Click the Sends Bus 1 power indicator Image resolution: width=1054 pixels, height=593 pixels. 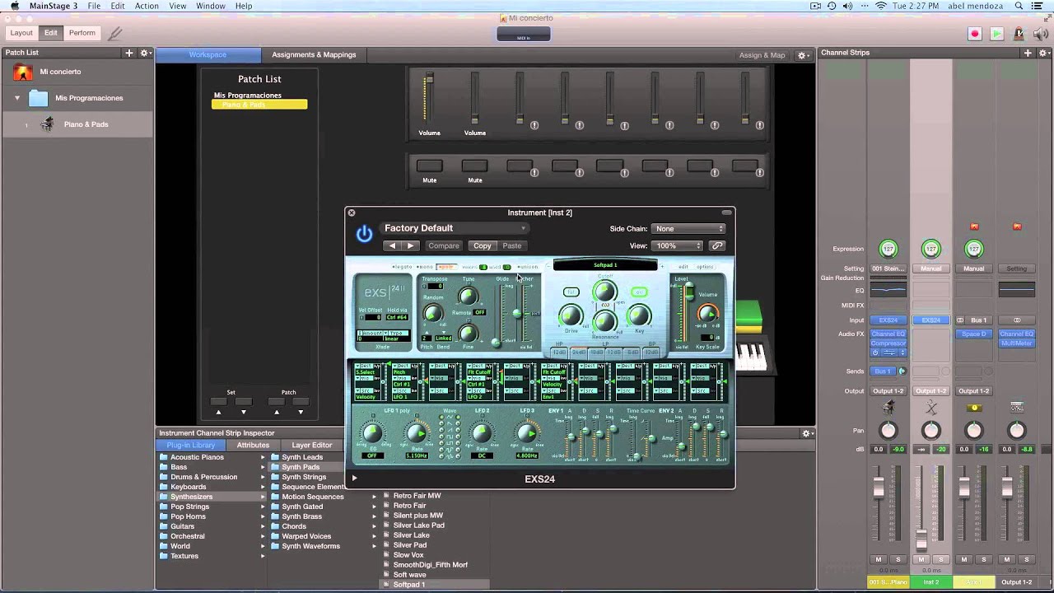902,371
